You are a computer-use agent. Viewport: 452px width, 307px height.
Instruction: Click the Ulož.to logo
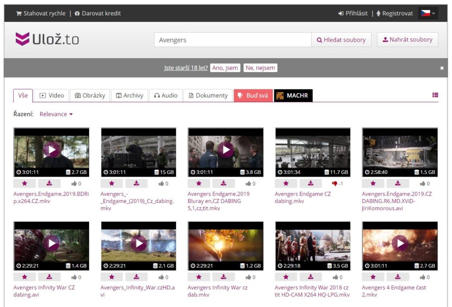pyautogui.click(x=47, y=39)
